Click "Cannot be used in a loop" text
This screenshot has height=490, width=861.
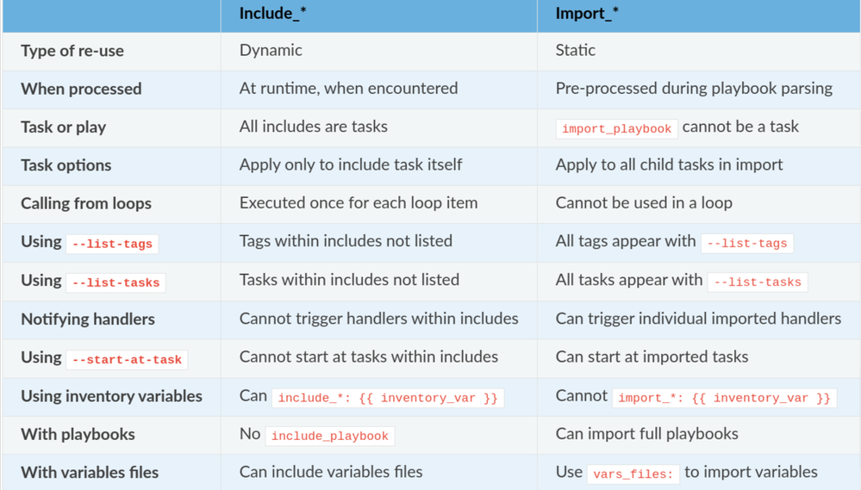(x=644, y=203)
